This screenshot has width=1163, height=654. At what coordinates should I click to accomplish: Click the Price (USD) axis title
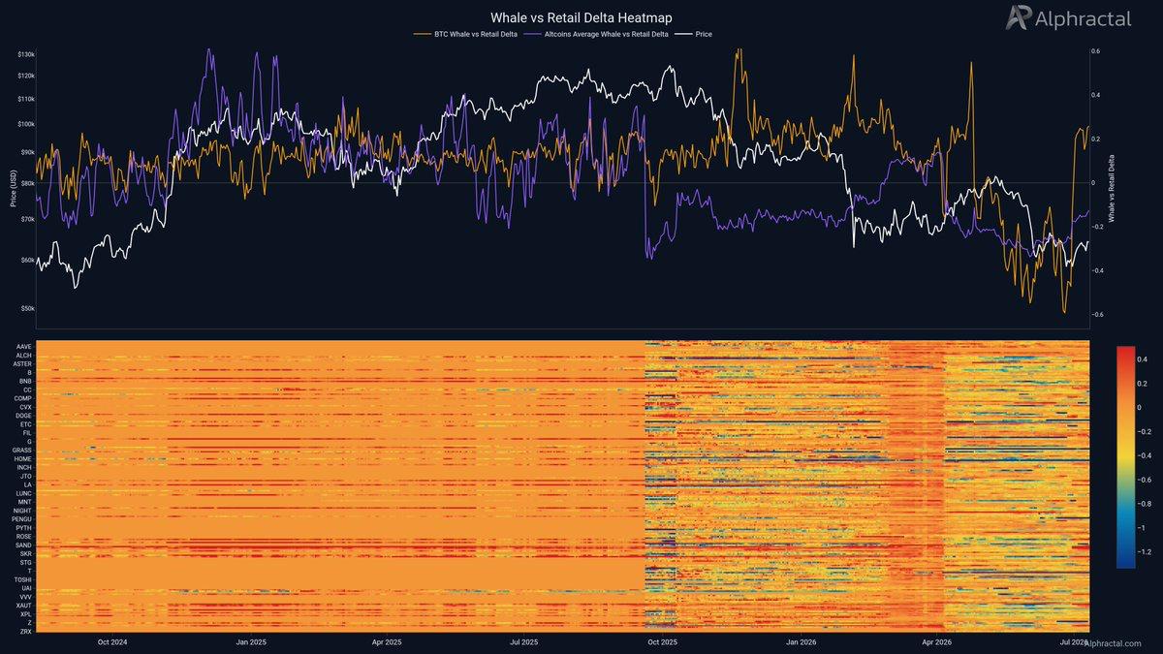14,187
